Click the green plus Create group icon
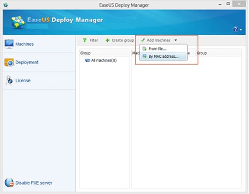This screenshot has height=194, width=249. pyautogui.click(x=107, y=40)
